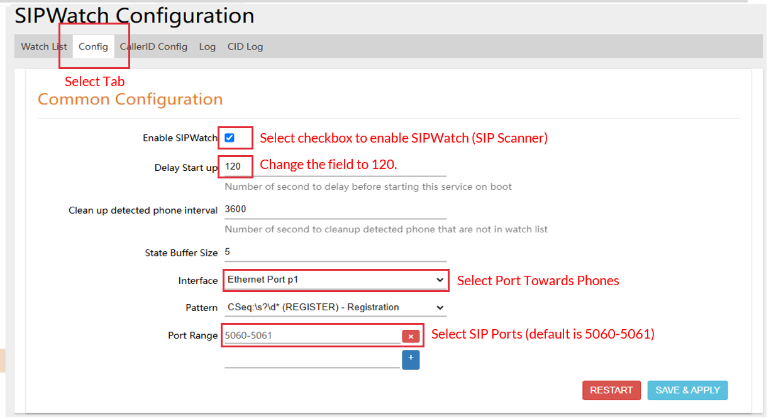Add a new port range with plus icon
Viewport: 776px width, 419px height.
(x=411, y=359)
